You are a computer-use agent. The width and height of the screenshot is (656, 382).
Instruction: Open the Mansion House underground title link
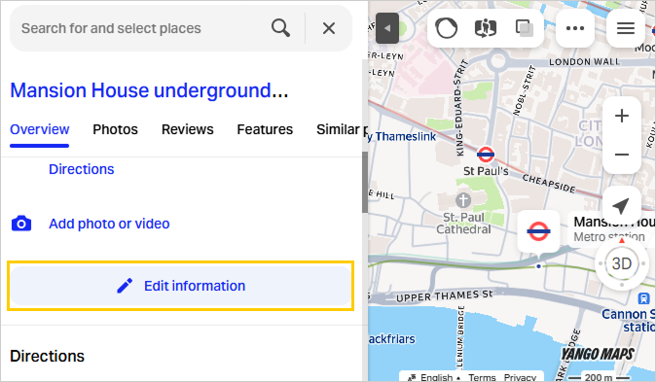(149, 90)
